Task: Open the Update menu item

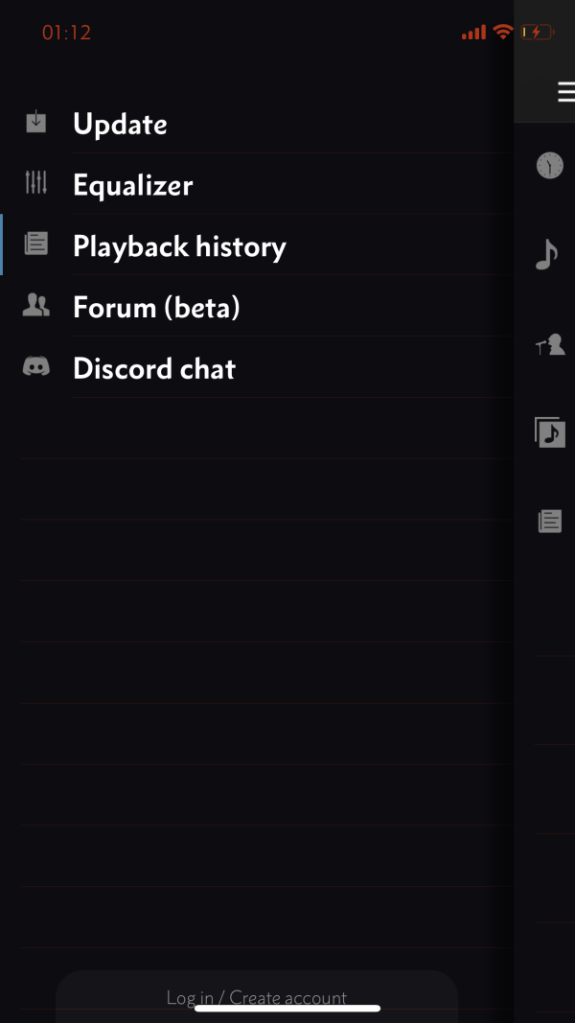Action: click(120, 124)
